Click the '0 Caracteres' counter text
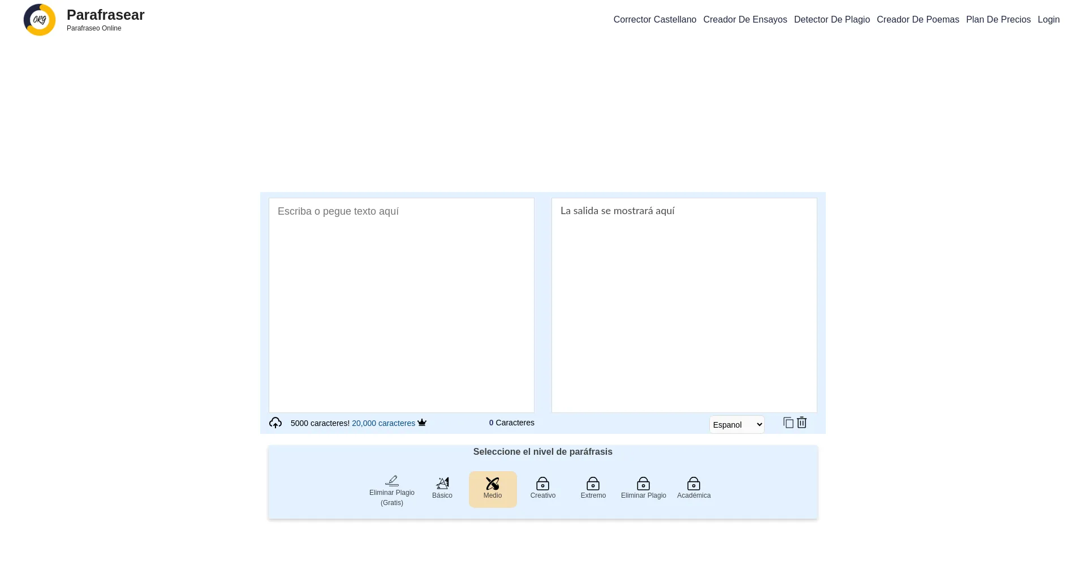The image size is (1086, 561). [512, 423]
